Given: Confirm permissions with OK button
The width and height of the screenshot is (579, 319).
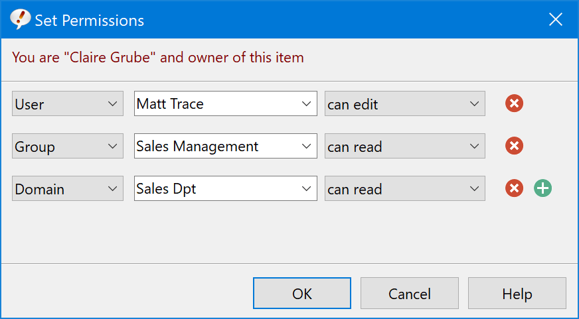Looking at the screenshot, I should 302,293.
